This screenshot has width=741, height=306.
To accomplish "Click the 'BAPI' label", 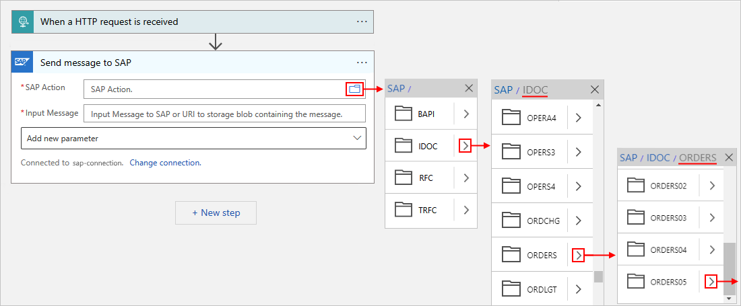I will [426, 114].
